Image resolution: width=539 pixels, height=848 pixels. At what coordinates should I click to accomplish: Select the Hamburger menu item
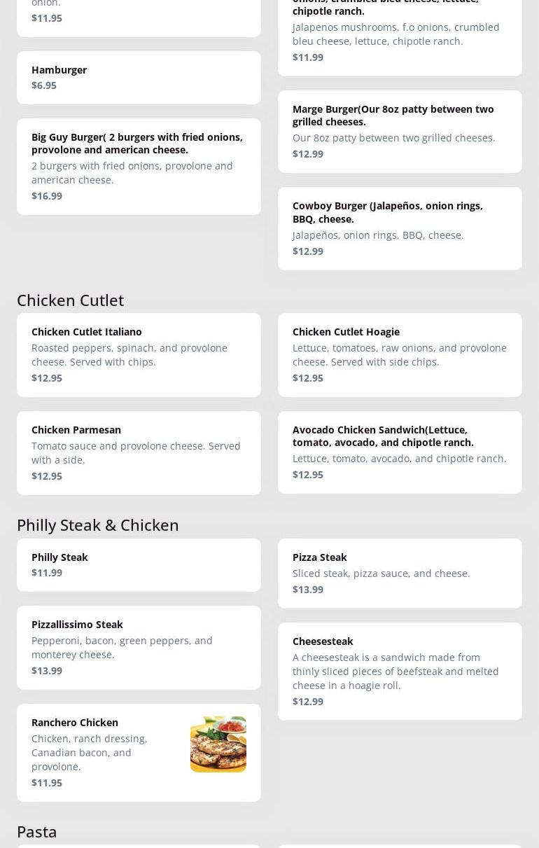point(139,77)
